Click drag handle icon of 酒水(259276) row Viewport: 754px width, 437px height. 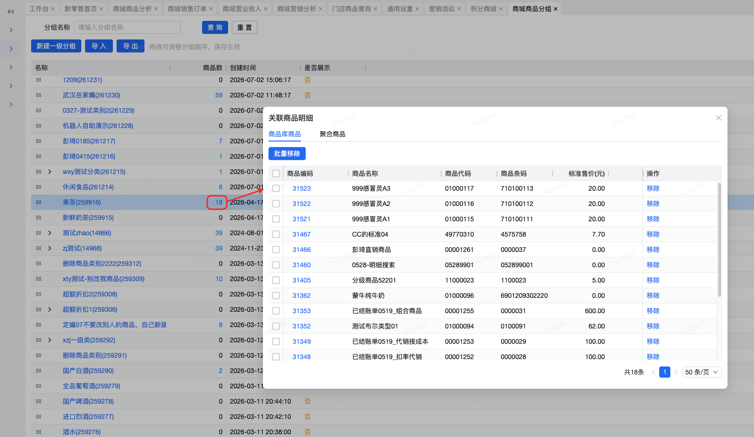click(x=39, y=432)
